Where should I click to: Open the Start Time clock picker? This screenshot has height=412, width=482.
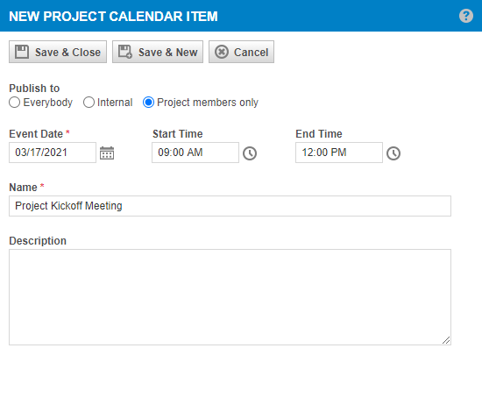(250, 153)
